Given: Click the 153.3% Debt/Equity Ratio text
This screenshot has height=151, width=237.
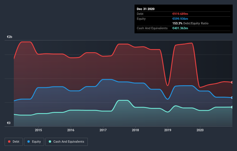Looking at the screenshot, I should (x=190, y=23).
